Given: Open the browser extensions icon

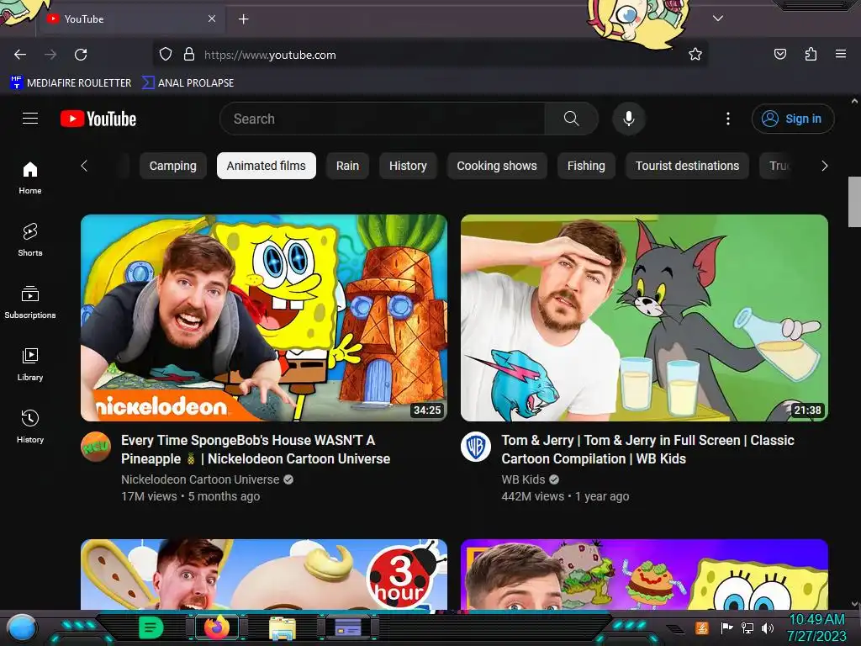Looking at the screenshot, I should 811,54.
